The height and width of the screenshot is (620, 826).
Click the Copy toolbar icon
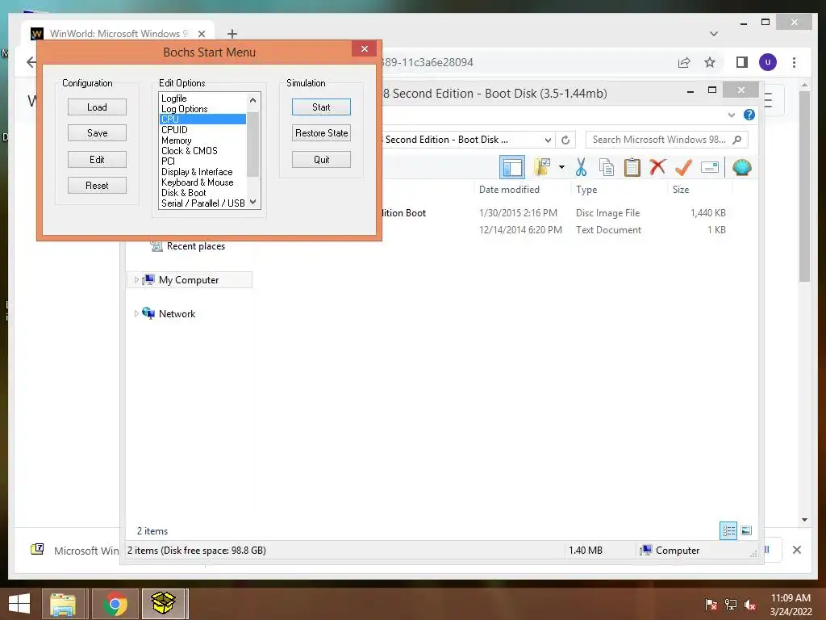tap(607, 168)
